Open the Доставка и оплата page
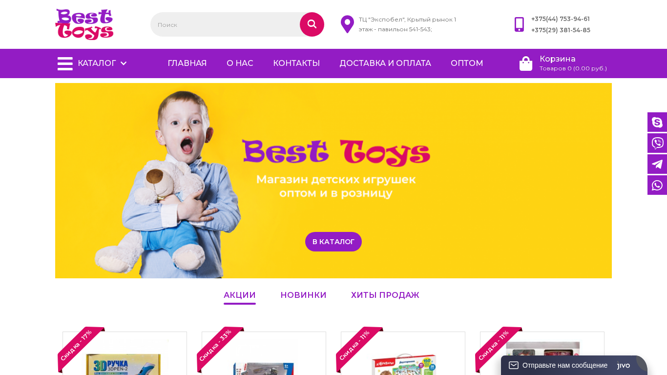 pos(385,63)
